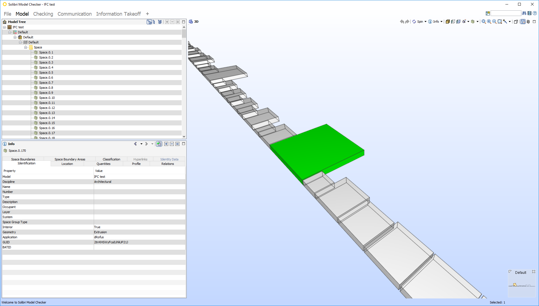Click the Spin navigation mode icon
Screen dimensions: 539x306
tap(414, 22)
